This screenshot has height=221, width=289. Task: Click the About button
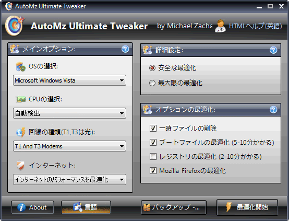click(33, 207)
